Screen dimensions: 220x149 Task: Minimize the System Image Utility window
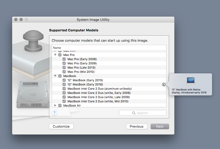21,20
